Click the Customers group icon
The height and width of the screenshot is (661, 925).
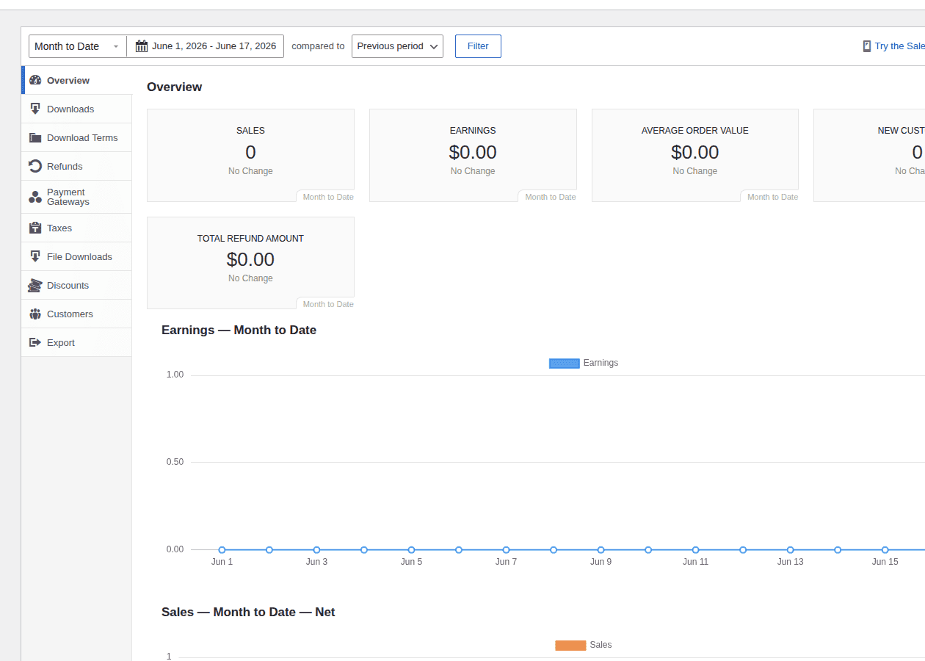(35, 314)
